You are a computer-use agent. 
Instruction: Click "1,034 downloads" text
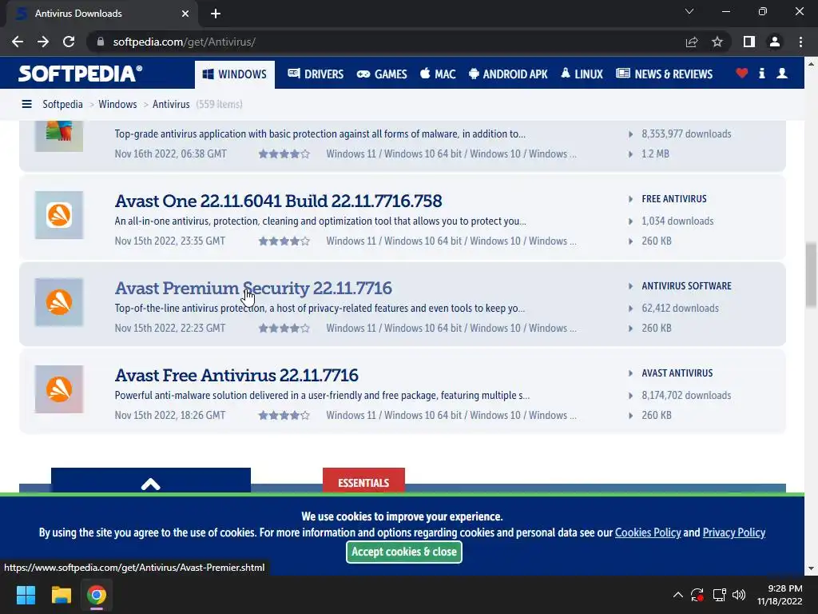click(677, 221)
